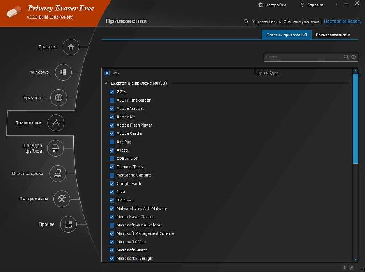The image size is (365, 272).
Task: Open Настройки in the top bar
Action: (272, 5)
